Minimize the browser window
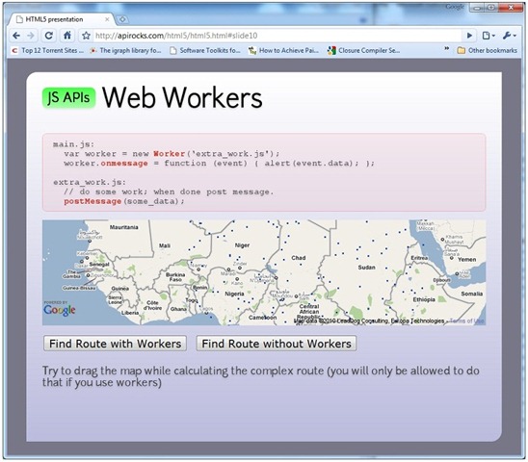This screenshot has width=528, height=462. 477,8
